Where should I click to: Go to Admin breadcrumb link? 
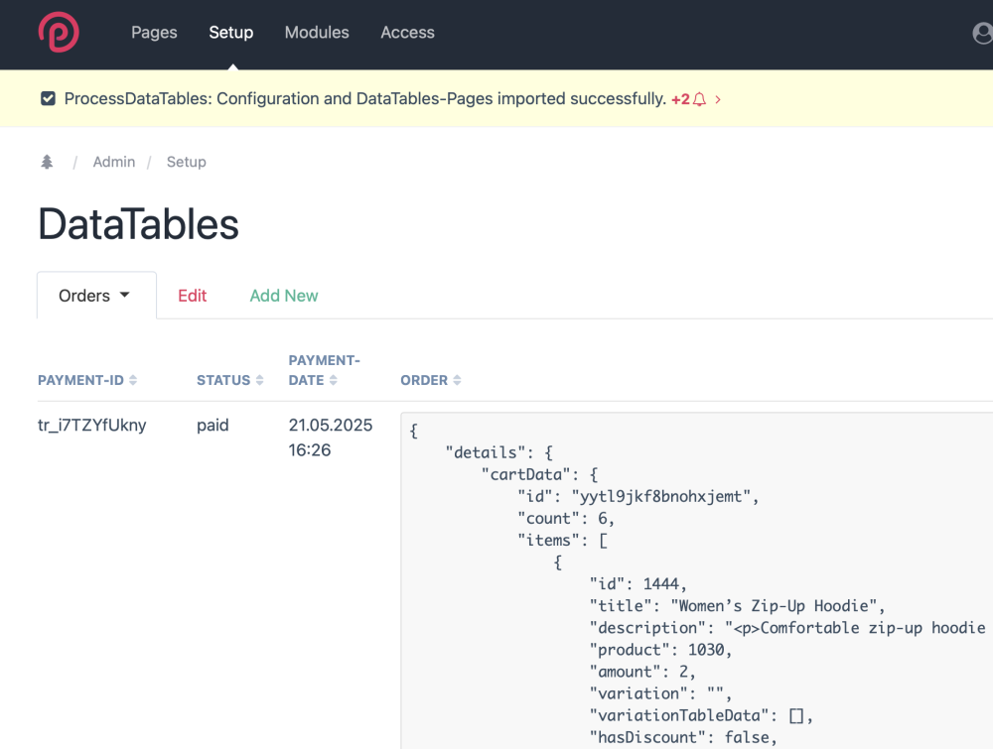tap(114, 162)
